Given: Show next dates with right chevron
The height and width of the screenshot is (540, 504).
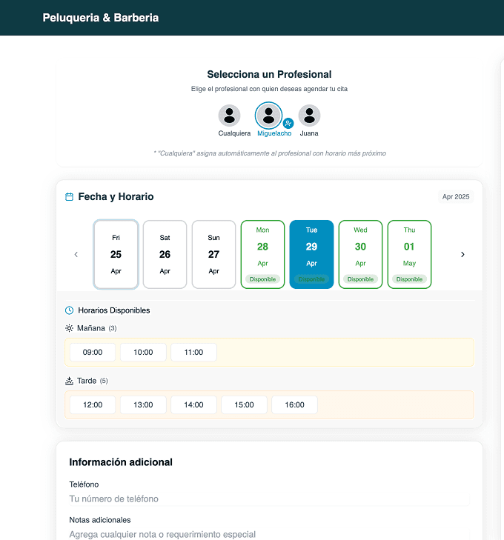Looking at the screenshot, I should click(x=462, y=254).
